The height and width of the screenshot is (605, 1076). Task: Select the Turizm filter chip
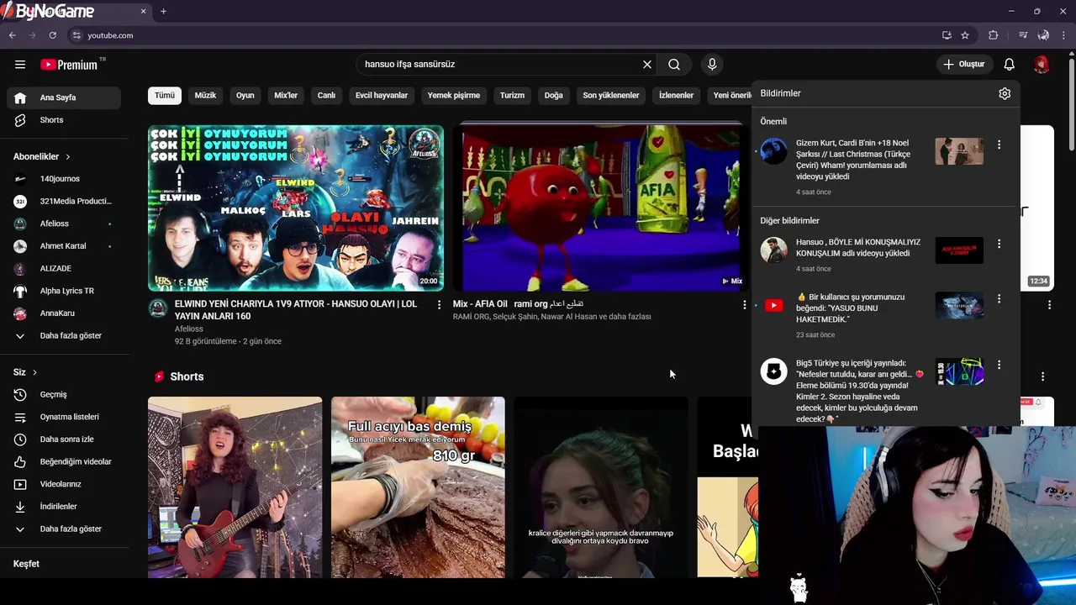point(512,96)
